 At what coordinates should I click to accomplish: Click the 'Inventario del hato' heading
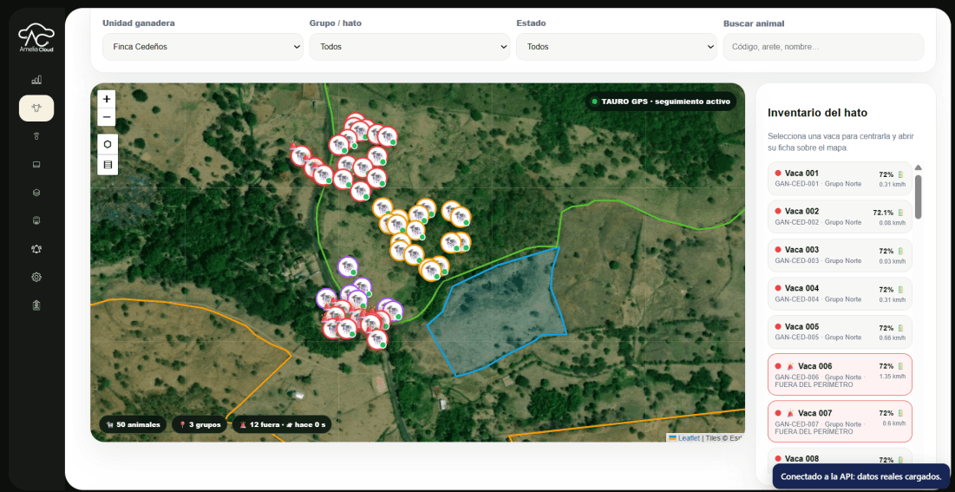pyautogui.click(x=817, y=113)
